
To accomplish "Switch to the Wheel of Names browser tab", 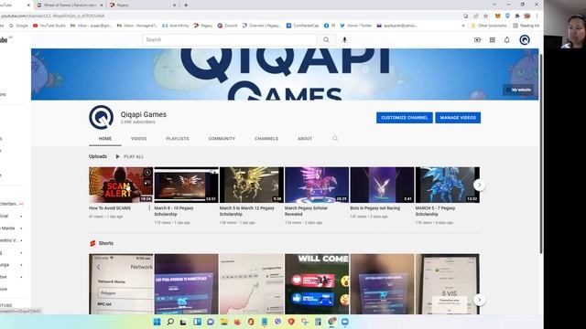I will point(70,5).
